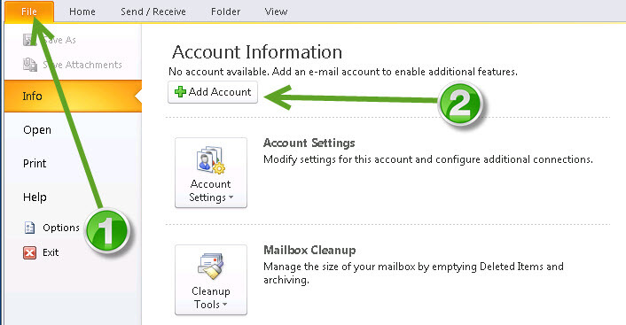Click the Save Attachments paperclip icon
The image size is (626, 325).
(30, 65)
